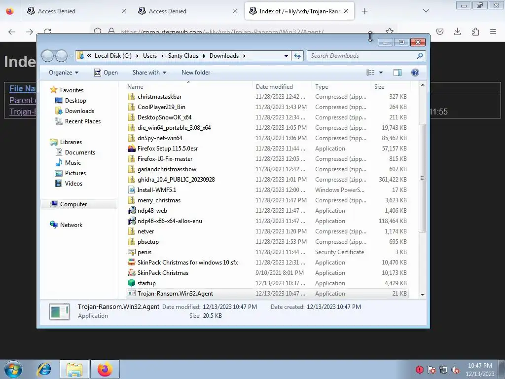The image size is (505, 379).
Task: Sort files by the Name column
Action: pyautogui.click(x=189, y=87)
